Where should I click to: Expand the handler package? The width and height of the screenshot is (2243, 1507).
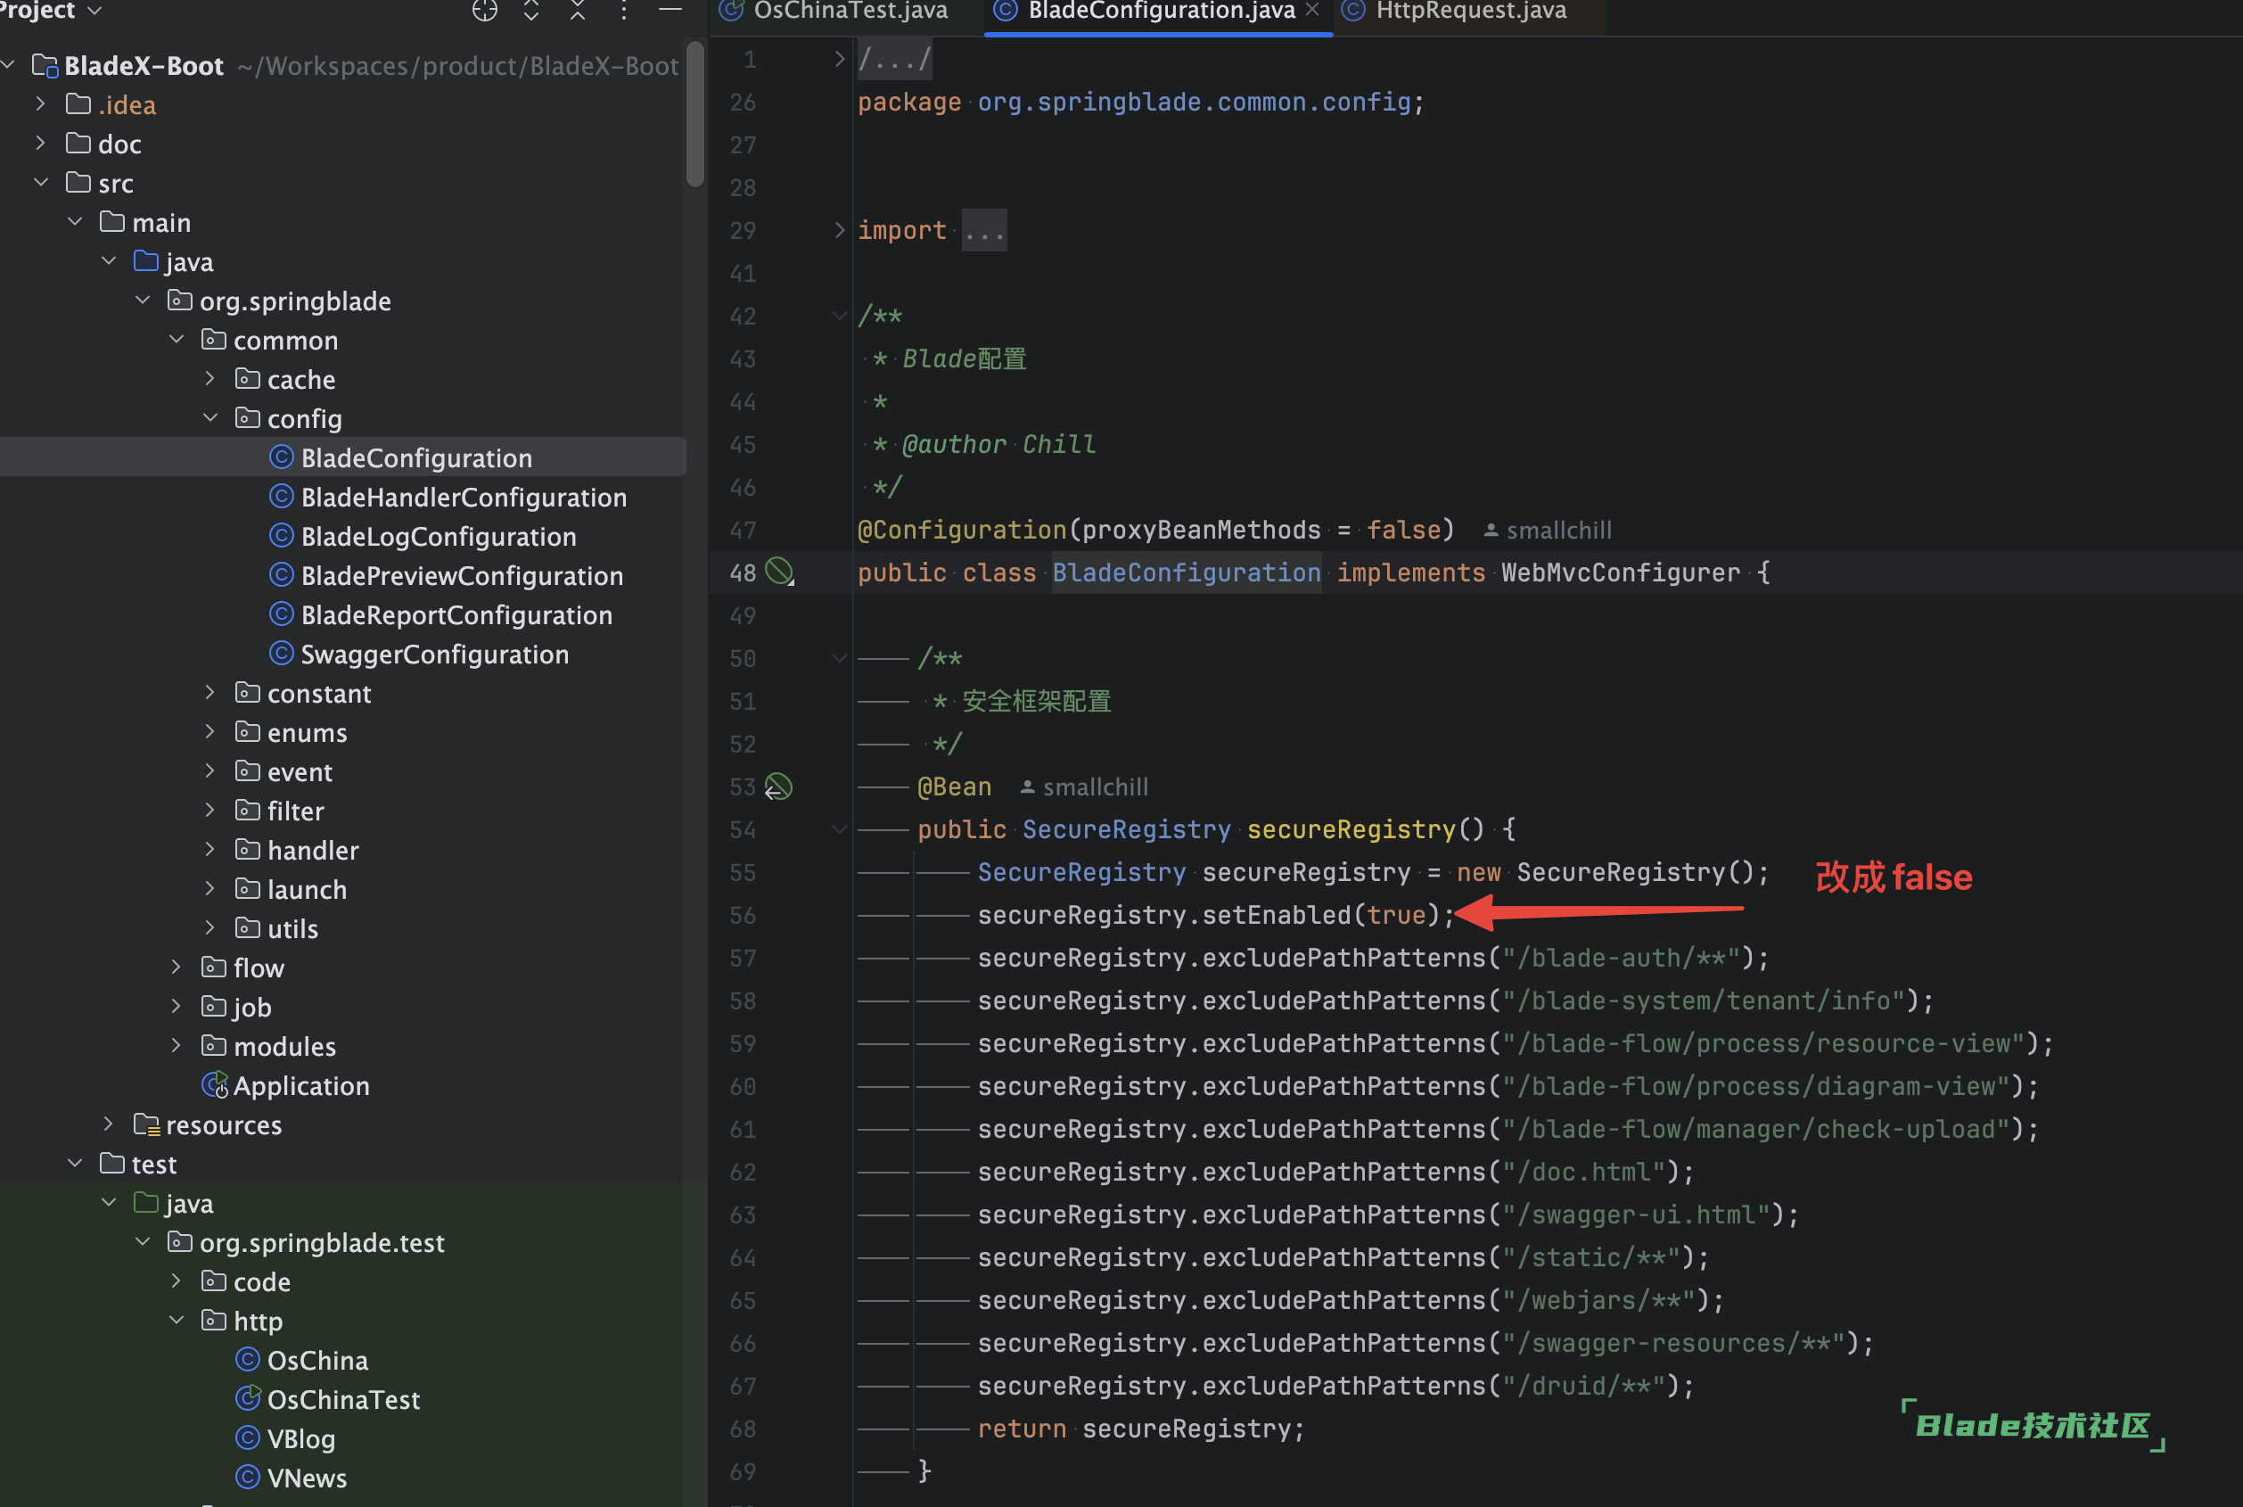click(x=210, y=851)
